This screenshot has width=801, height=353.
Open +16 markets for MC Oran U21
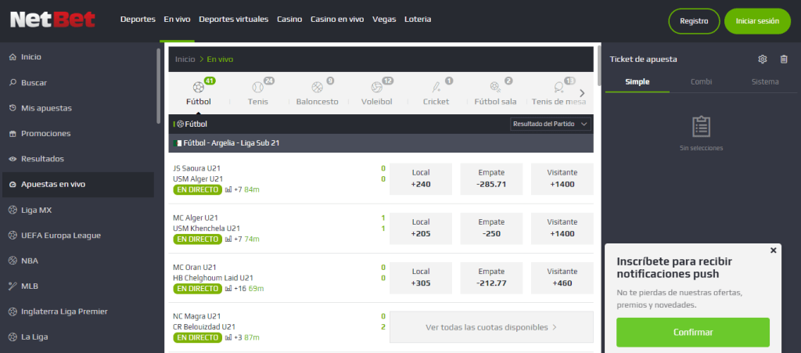(x=240, y=289)
